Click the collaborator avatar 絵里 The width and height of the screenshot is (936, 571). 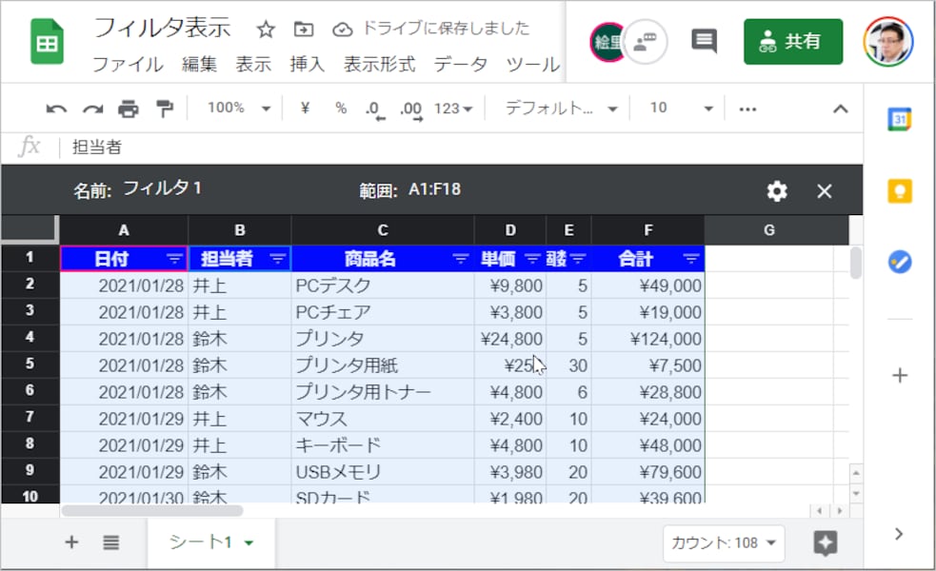(606, 42)
